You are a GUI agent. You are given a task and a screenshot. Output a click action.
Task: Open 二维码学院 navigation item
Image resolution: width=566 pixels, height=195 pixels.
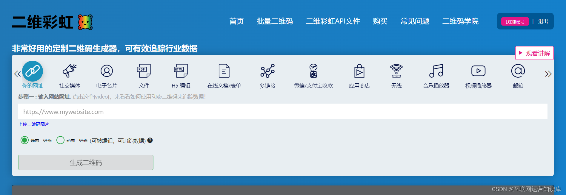pyautogui.click(x=461, y=21)
